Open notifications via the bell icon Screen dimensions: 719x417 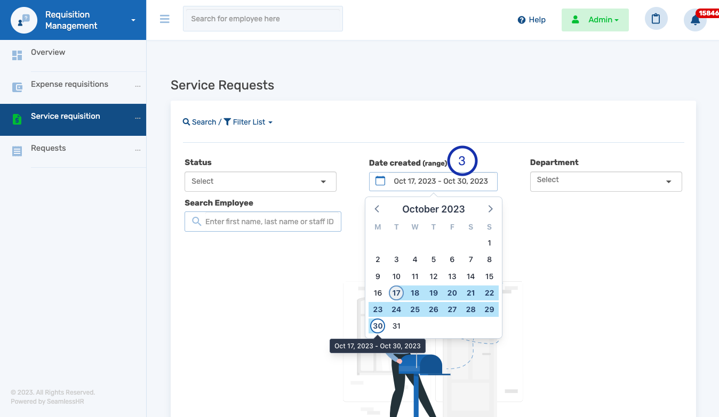click(x=695, y=19)
